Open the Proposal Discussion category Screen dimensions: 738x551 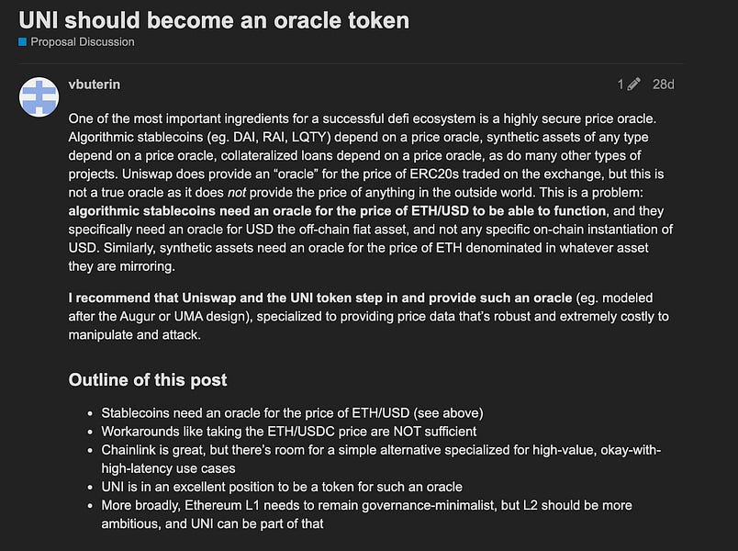[x=82, y=42]
